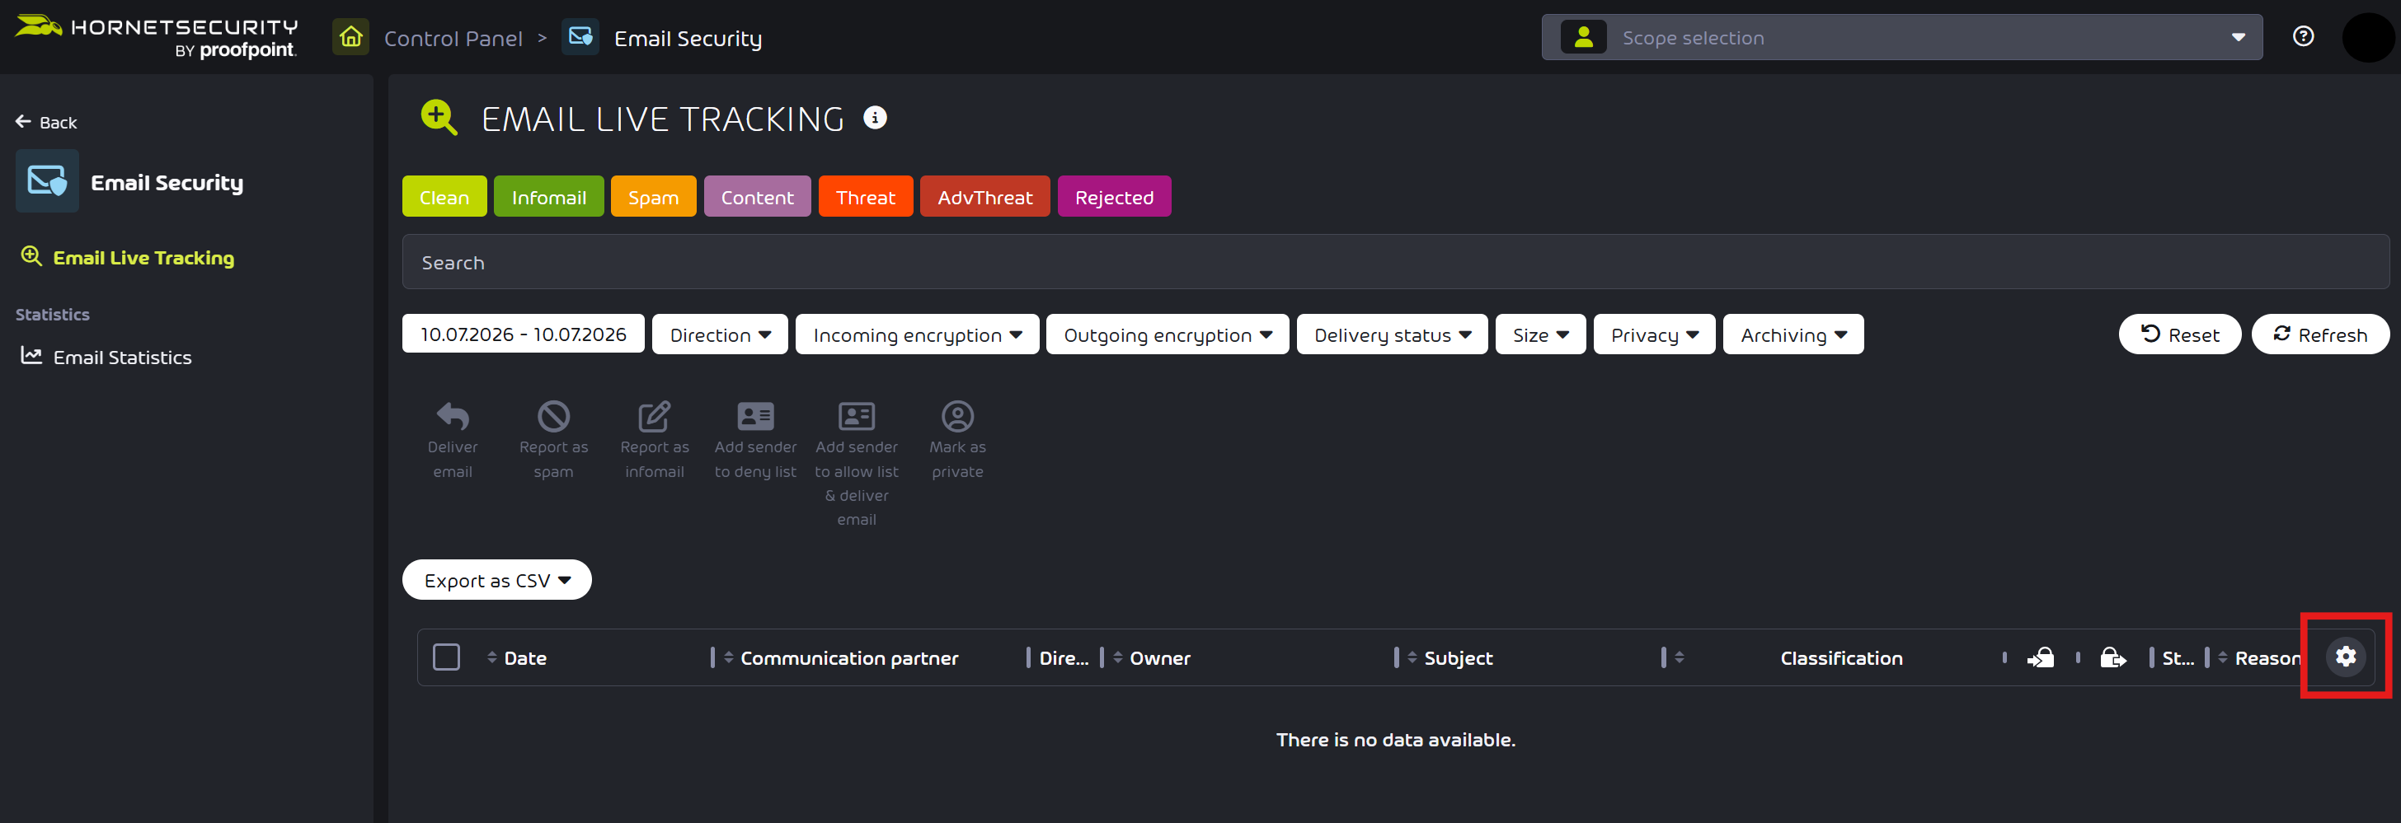Screen dimensions: 2401x823
Task: Open the date range picker 10.07.2026
Action: 523,334
